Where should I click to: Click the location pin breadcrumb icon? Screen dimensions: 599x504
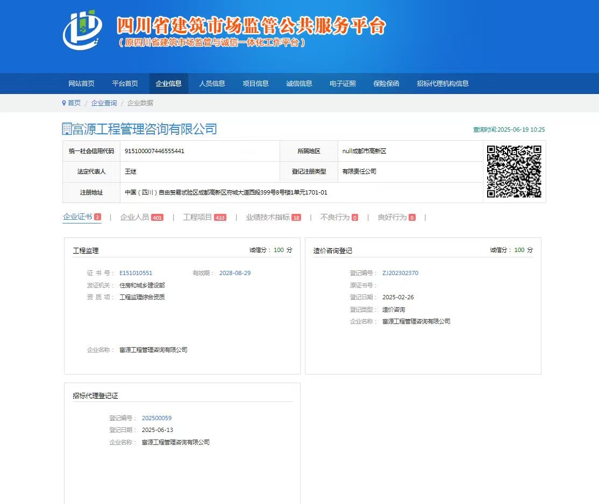pyautogui.click(x=64, y=103)
